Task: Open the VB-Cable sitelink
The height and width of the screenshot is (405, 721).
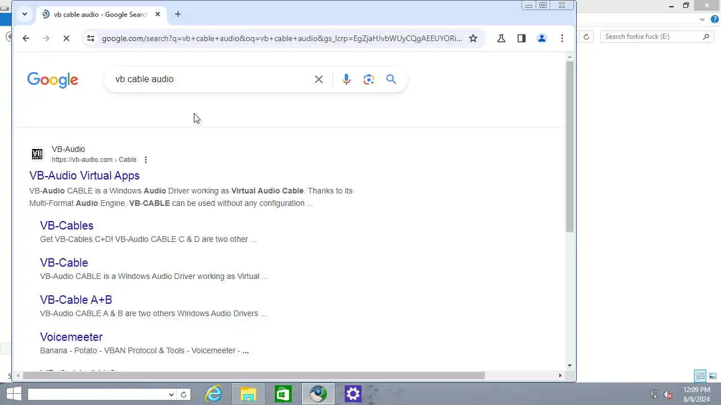Action: [64, 263]
